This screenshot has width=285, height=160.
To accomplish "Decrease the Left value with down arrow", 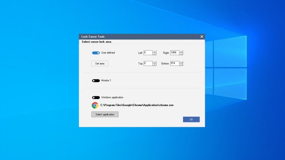I will [155, 54].
